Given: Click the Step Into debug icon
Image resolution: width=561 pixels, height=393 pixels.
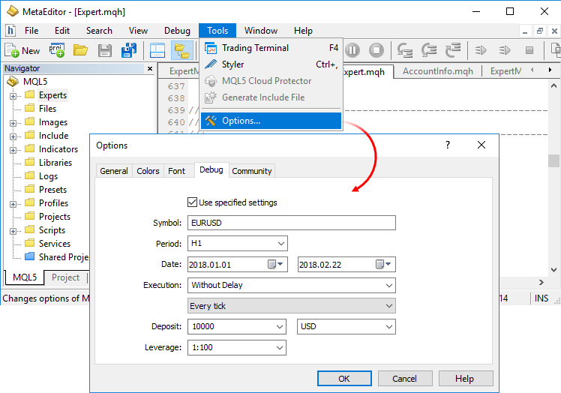Looking at the screenshot, I should click(x=406, y=50).
